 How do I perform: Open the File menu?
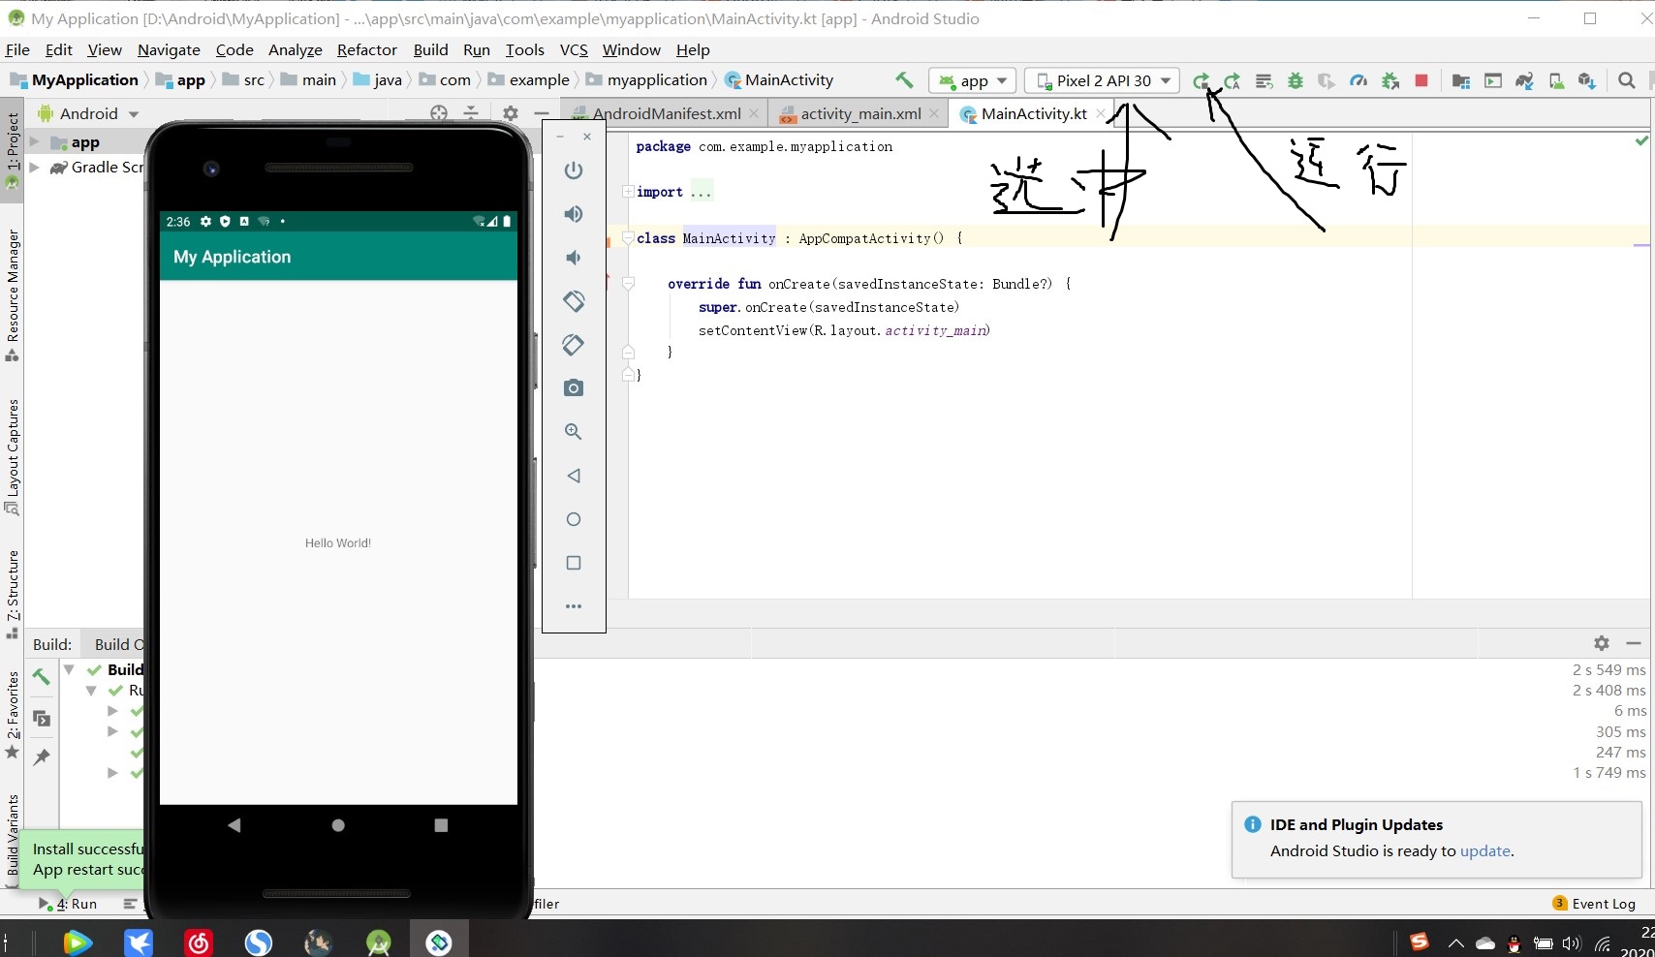point(17,49)
